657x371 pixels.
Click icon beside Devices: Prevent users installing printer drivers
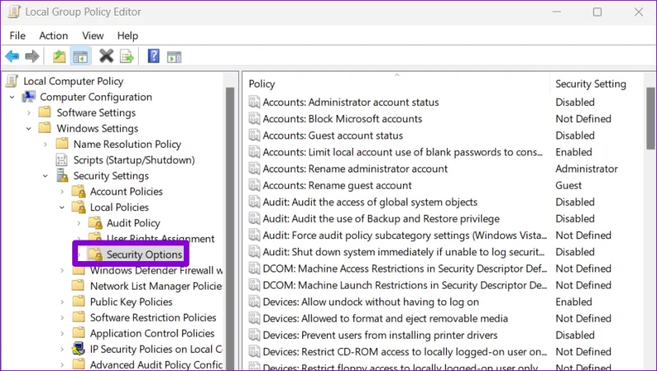(x=255, y=335)
